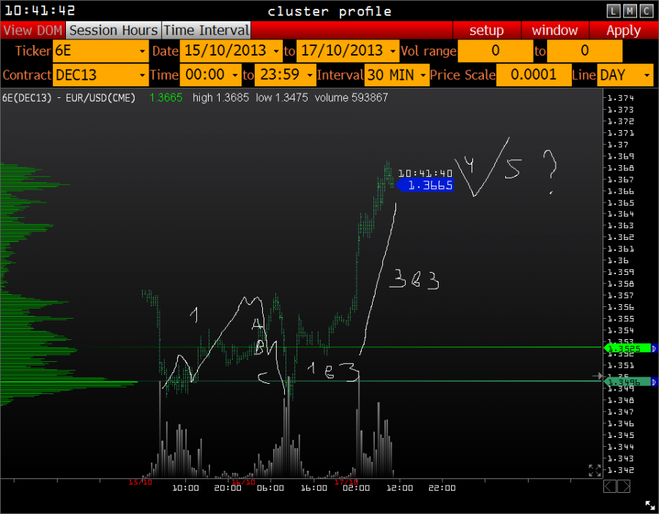The width and height of the screenshot is (659, 514).
Task: Click the C window control icon
Action: click(x=646, y=11)
